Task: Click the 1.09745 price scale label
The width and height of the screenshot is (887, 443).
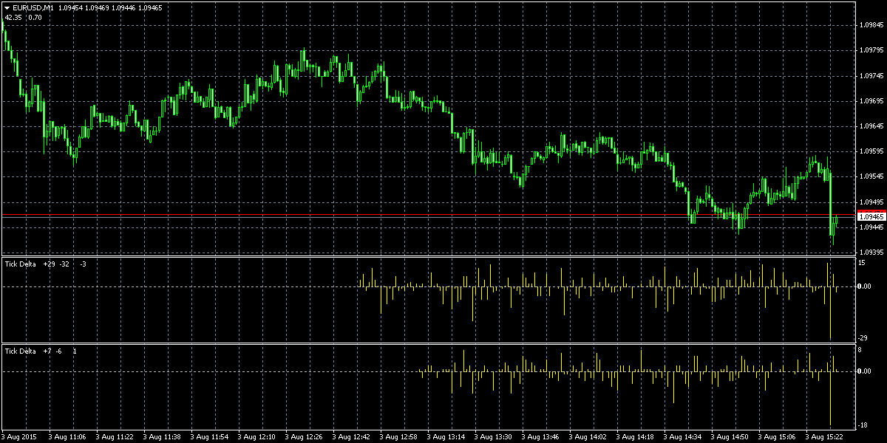Action: (872, 75)
